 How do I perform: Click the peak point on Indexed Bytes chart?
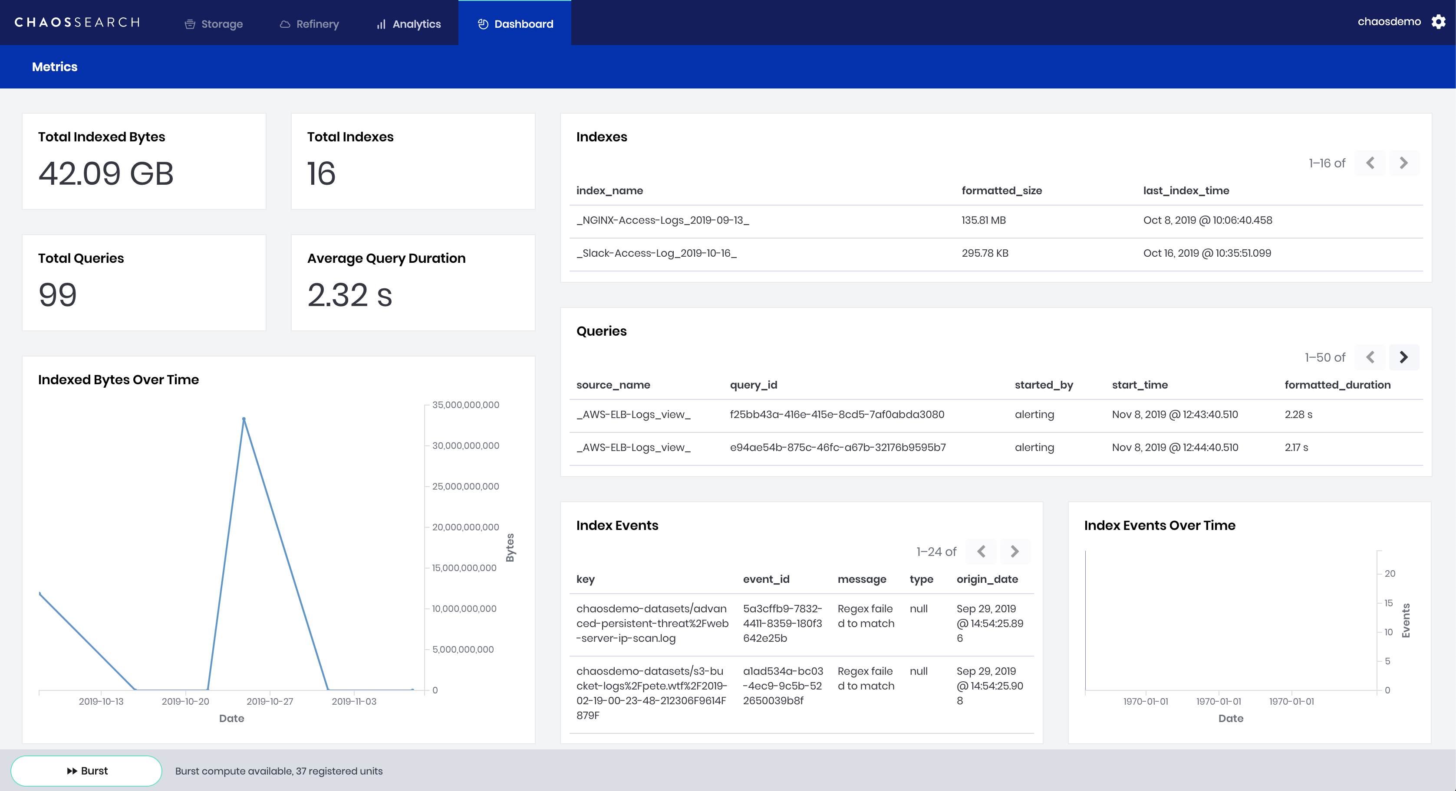tap(244, 419)
